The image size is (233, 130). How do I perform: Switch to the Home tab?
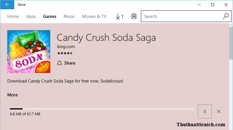(13, 17)
